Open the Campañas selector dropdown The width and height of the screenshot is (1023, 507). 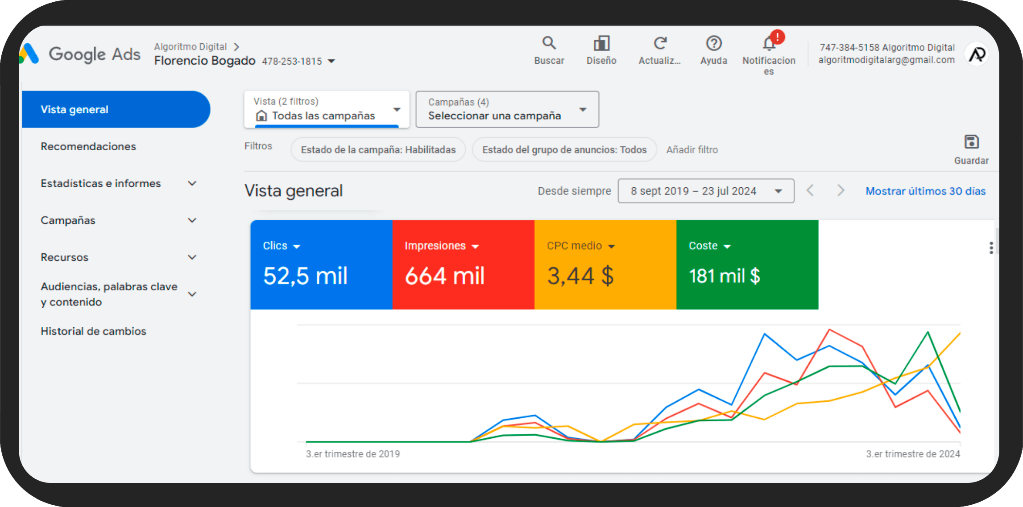point(507,109)
